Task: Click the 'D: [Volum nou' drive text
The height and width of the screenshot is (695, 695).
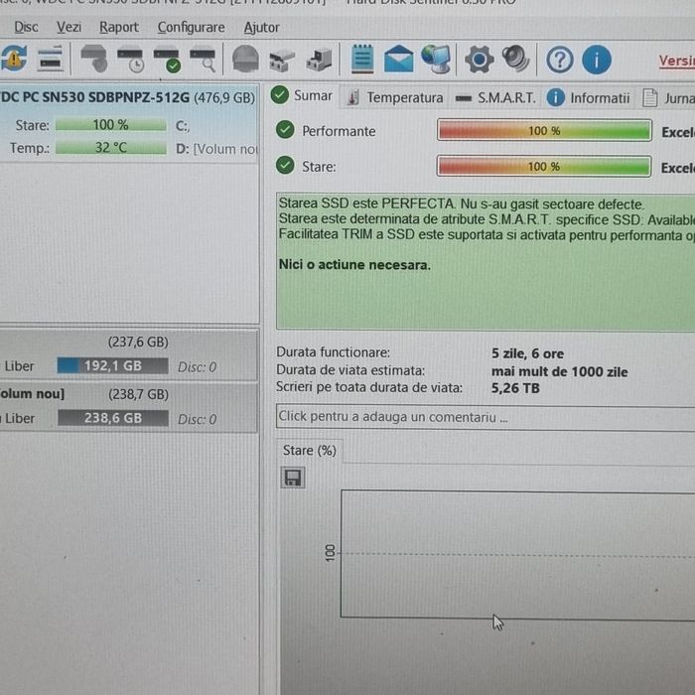Action: [x=216, y=149]
